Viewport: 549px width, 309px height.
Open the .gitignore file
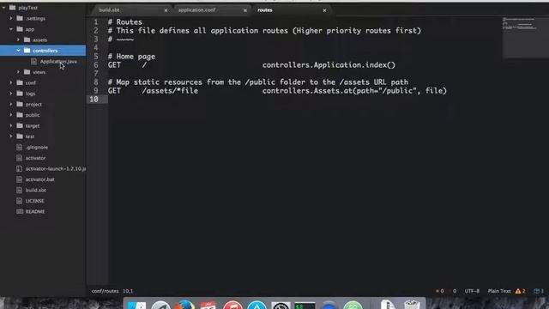(x=37, y=147)
